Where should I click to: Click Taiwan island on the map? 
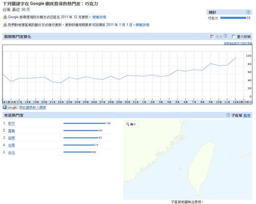tap(201, 168)
